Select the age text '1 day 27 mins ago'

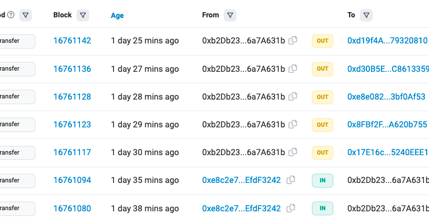145,69
